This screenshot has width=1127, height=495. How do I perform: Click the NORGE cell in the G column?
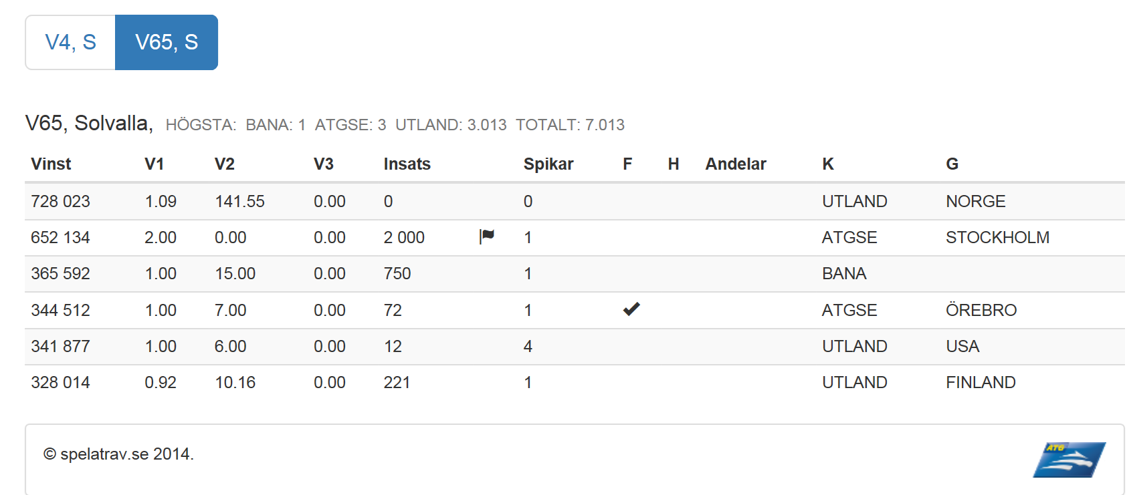coord(975,201)
